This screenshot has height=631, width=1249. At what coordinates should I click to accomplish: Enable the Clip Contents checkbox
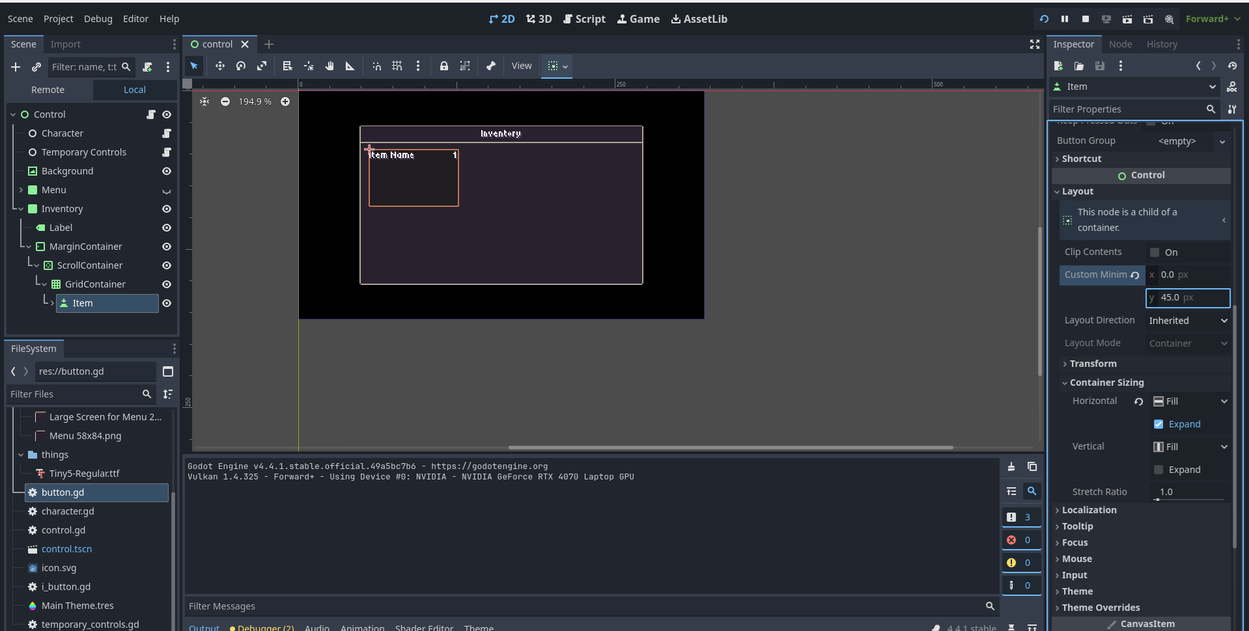coord(1155,252)
